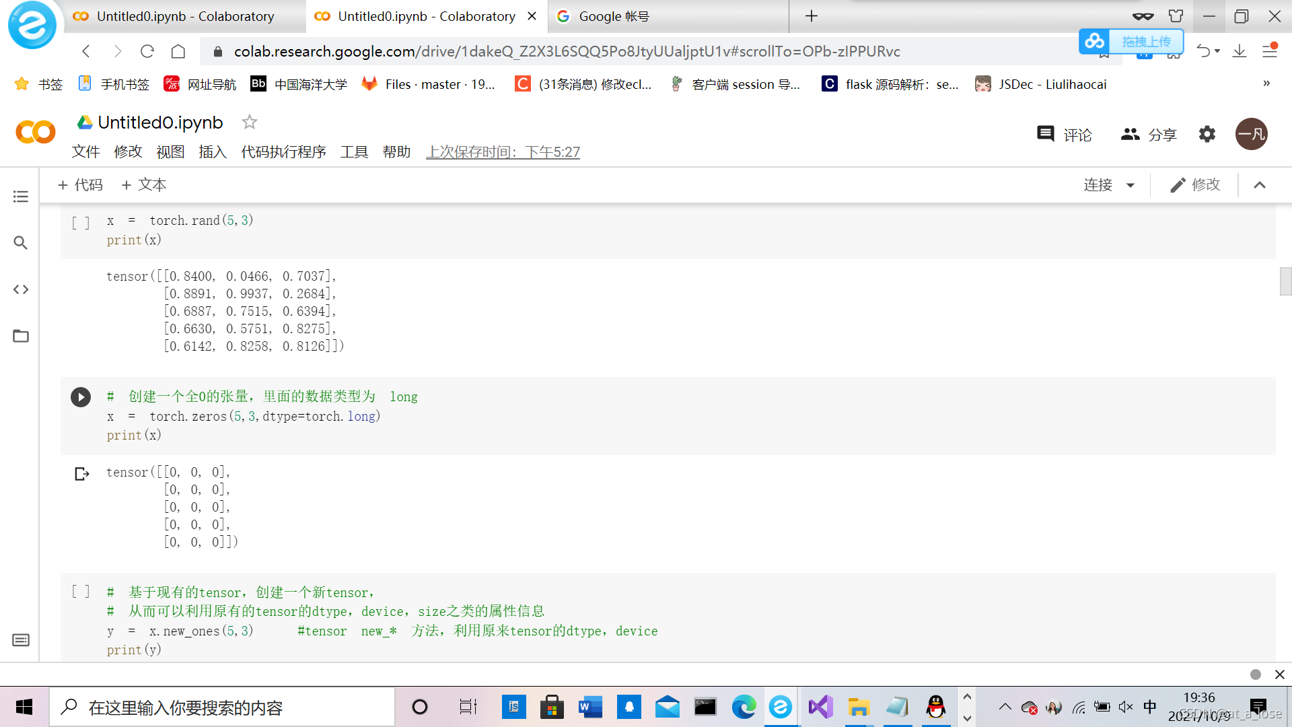Click the last saved time link
This screenshot has width=1292, height=727.
[x=503, y=152]
